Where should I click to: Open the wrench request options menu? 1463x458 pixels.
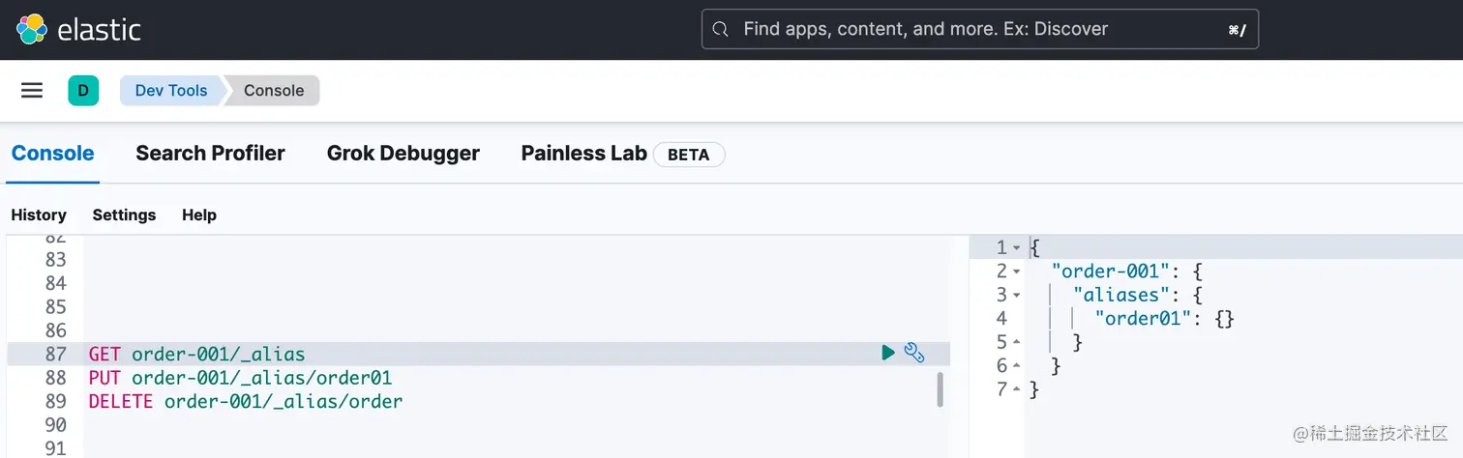(914, 353)
